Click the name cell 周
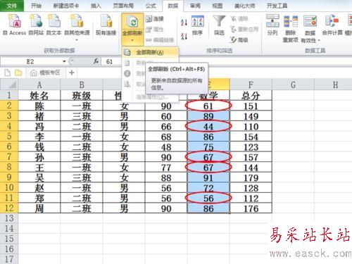 pyautogui.click(x=39, y=208)
